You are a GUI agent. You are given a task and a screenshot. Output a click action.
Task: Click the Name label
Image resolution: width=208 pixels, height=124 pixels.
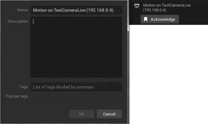pyautogui.click(x=23, y=10)
